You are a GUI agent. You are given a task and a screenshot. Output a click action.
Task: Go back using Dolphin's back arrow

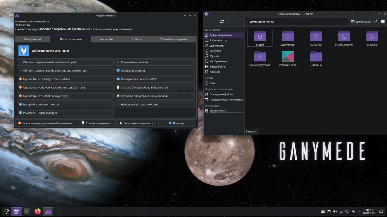[x=209, y=22]
